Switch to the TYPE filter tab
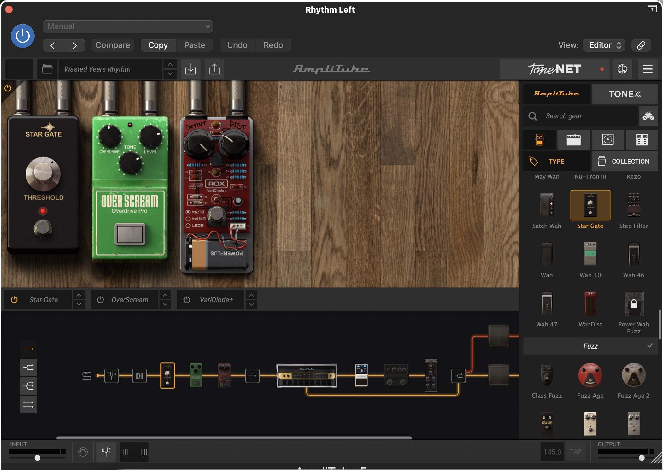The image size is (663, 470). tap(556, 161)
